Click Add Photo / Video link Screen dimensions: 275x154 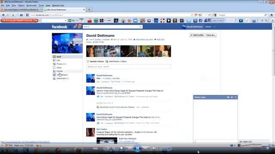coord(116,62)
